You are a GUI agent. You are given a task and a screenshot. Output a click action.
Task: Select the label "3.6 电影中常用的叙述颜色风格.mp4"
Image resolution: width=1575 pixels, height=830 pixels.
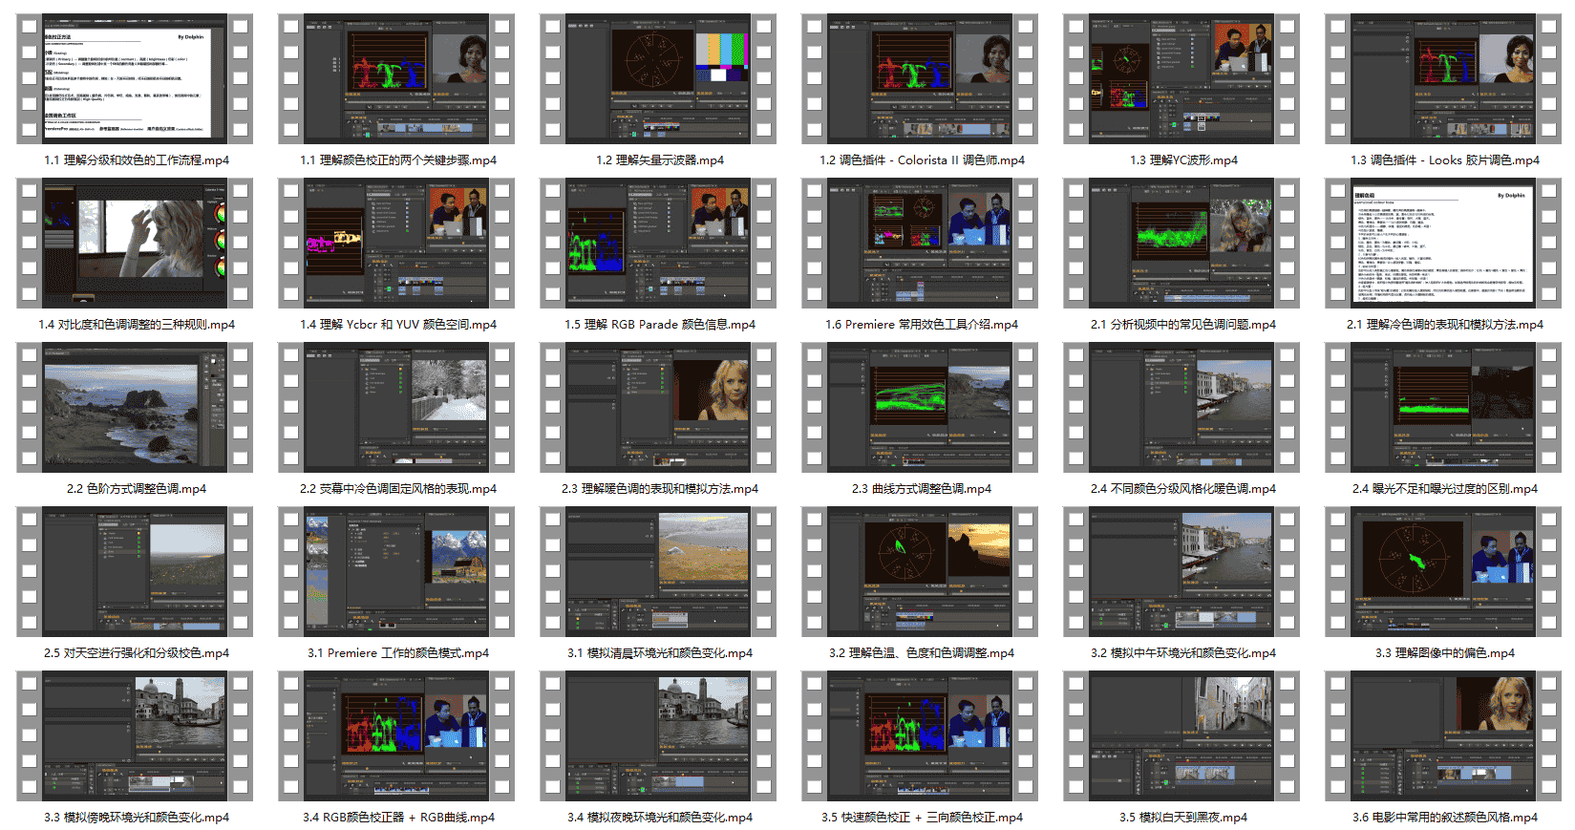coord(1445,818)
